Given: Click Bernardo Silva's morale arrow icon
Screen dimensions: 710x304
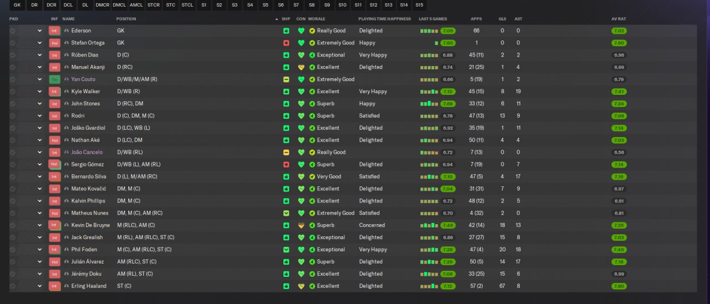Looking at the screenshot, I should pos(312,176).
